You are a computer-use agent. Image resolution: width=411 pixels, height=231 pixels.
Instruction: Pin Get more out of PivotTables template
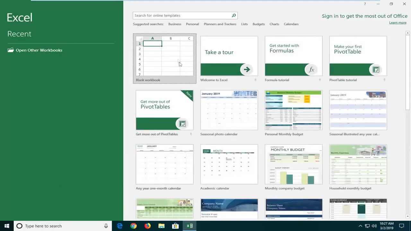point(191,134)
